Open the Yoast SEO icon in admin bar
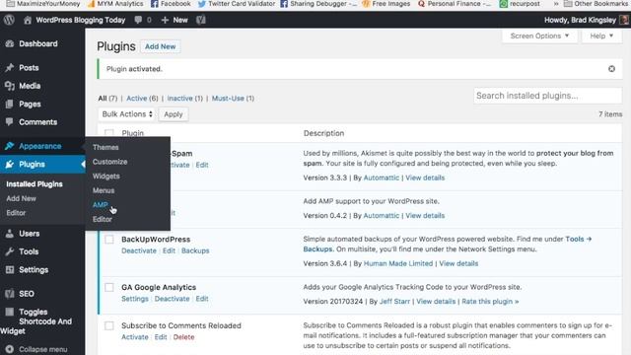Screen dimensions: 631x355 pyautogui.click(x=201, y=20)
